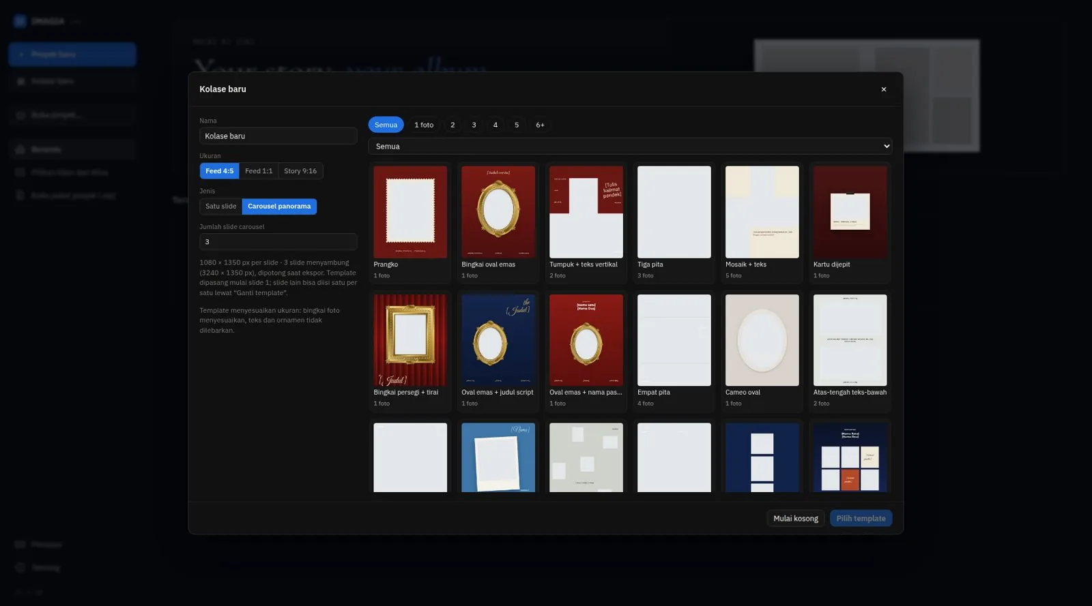
Task: Filter templates by 6+ photos
Action: pyautogui.click(x=540, y=125)
